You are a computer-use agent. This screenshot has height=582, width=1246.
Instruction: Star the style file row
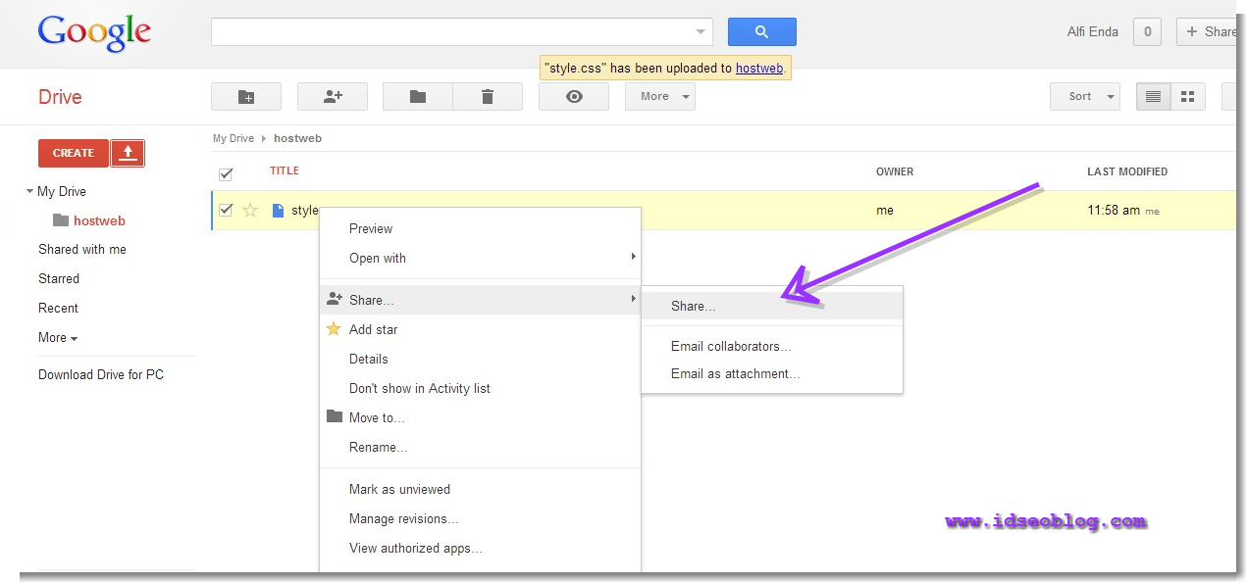tap(250, 210)
